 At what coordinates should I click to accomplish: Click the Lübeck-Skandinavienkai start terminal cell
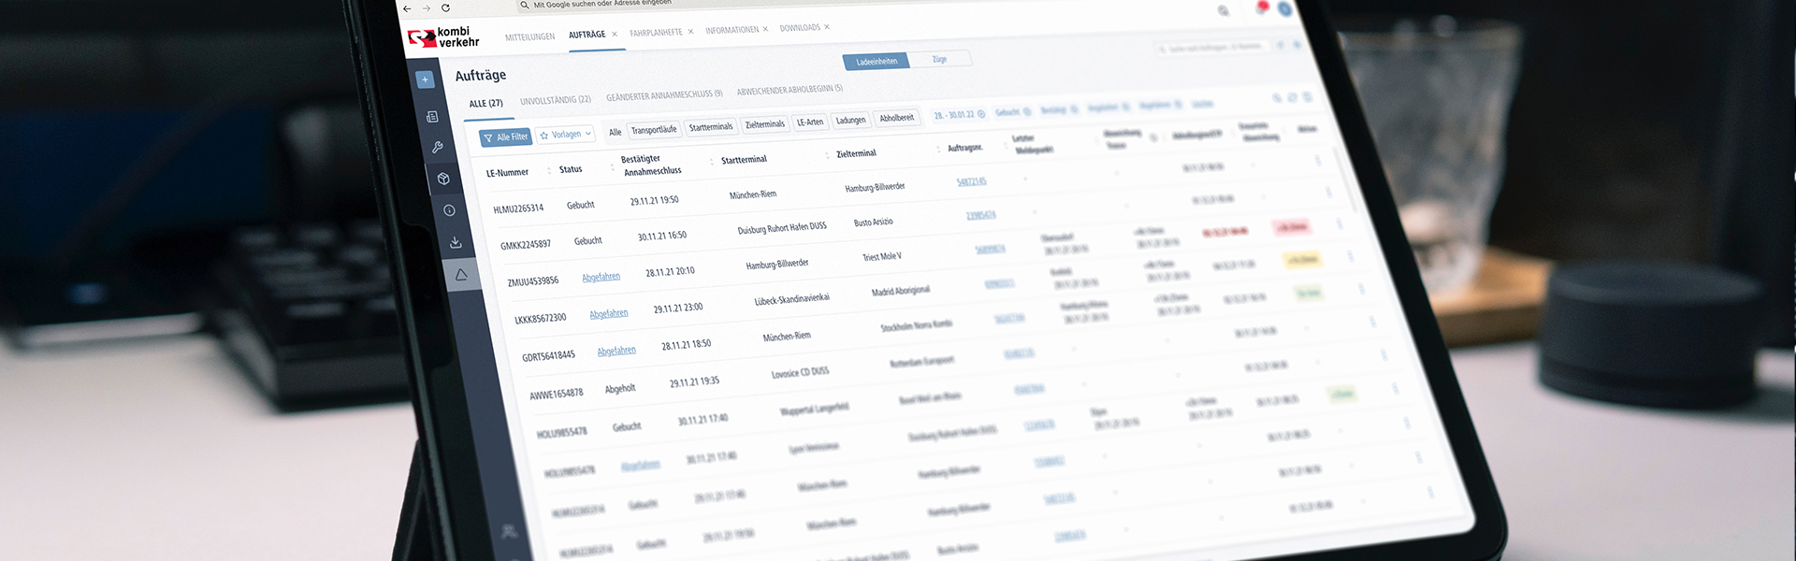click(x=791, y=300)
